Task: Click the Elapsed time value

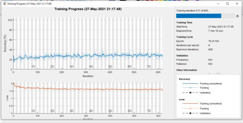Action: coord(216,31)
